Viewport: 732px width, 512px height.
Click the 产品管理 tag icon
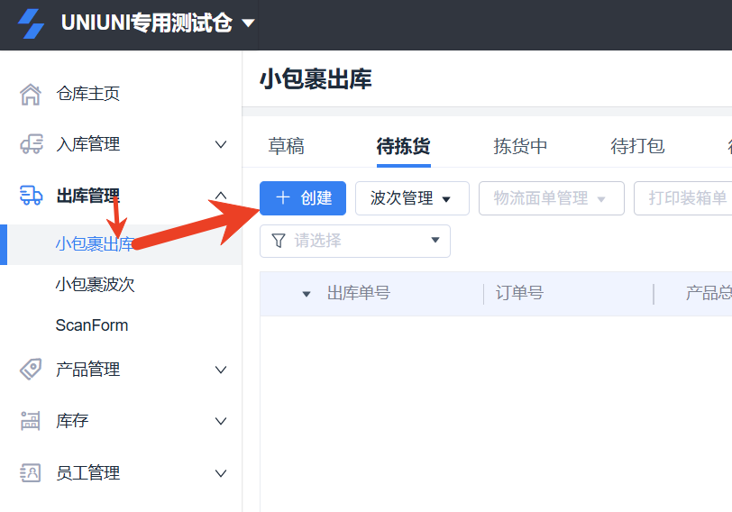(31, 370)
